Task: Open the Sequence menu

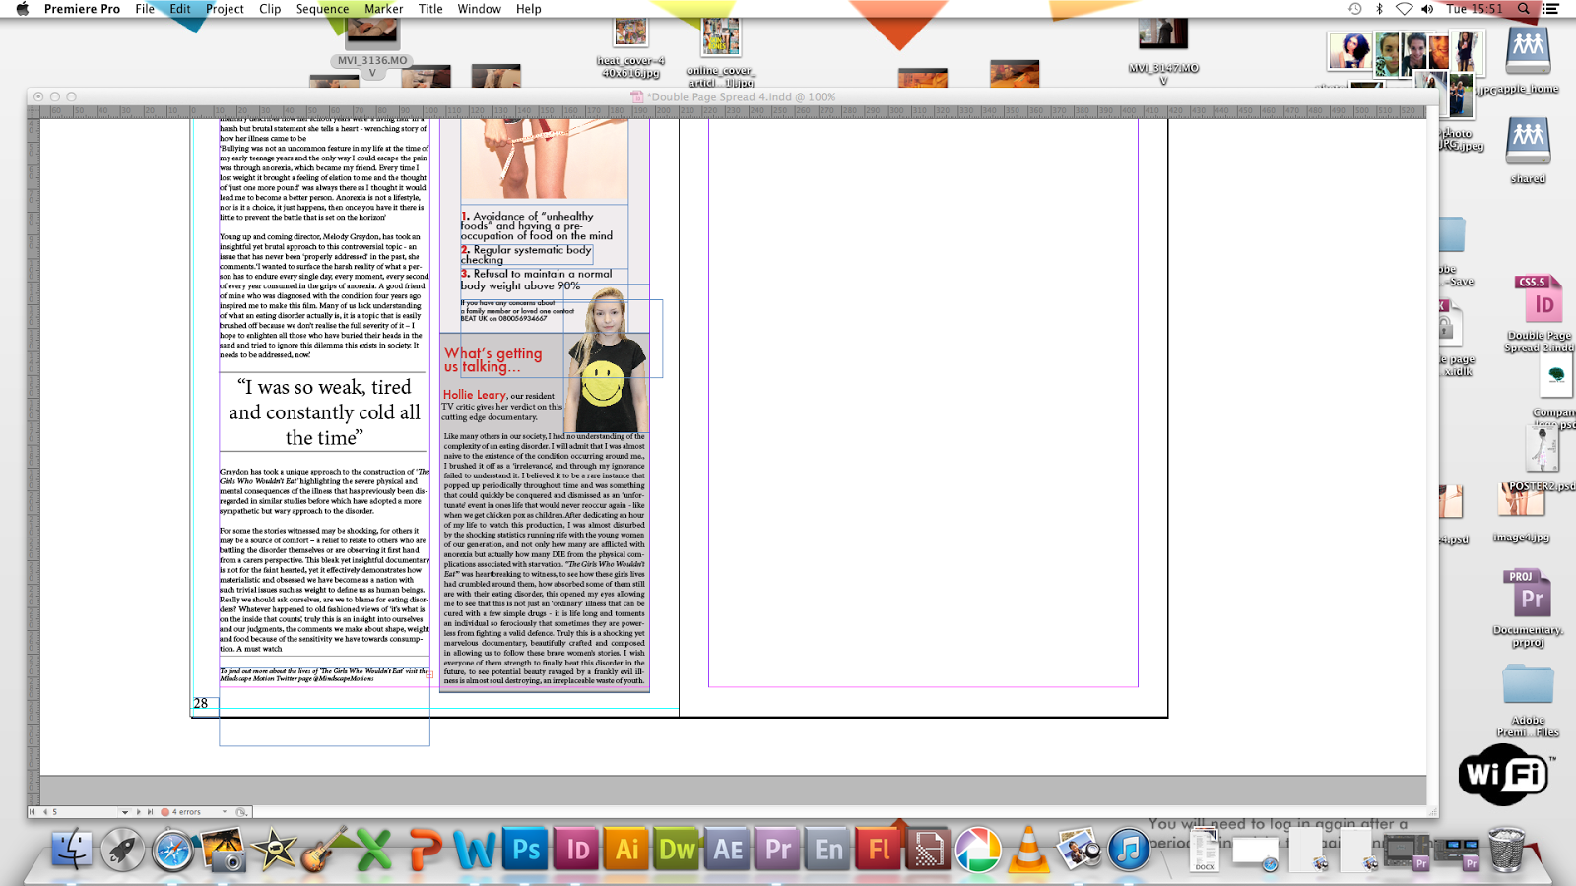Action: [321, 9]
